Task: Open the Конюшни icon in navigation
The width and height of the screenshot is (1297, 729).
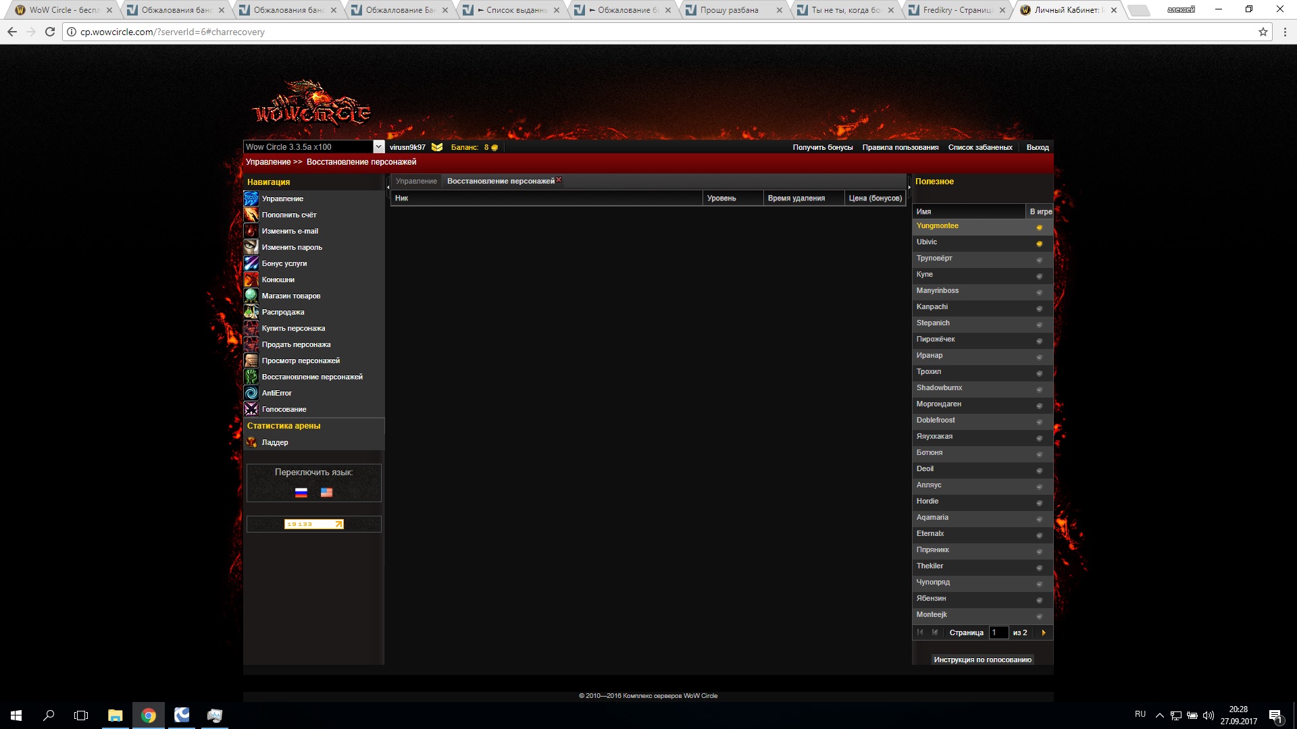Action: click(251, 279)
